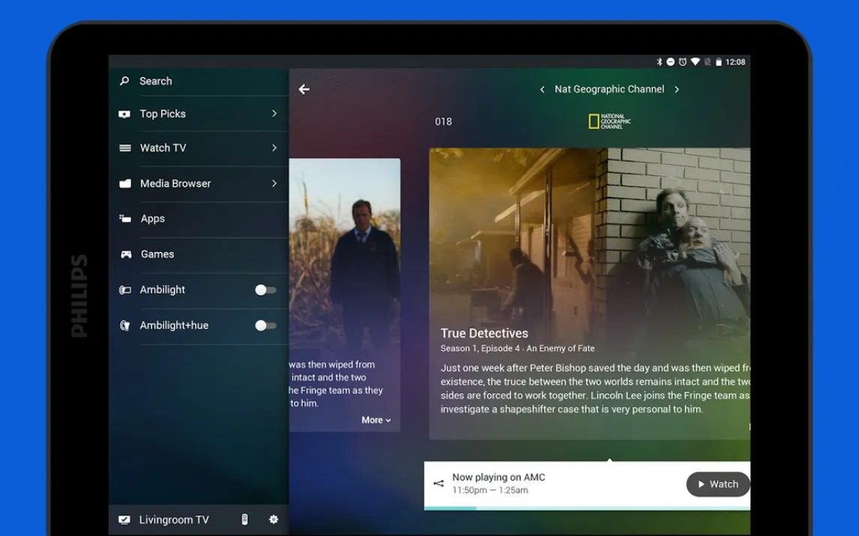Click the back arrow icon
859x536 pixels.
[304, 90]
